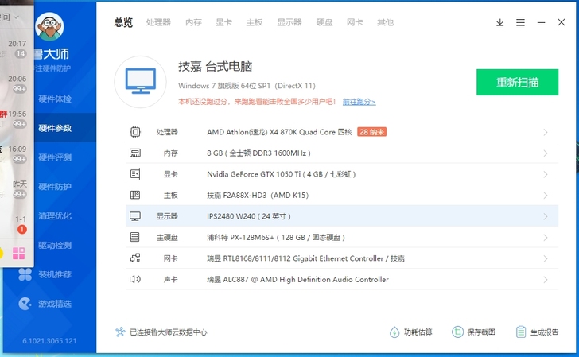The image size is (579, 357).
Task: Expand the 内存 row chevron
Action: [546, 153]
